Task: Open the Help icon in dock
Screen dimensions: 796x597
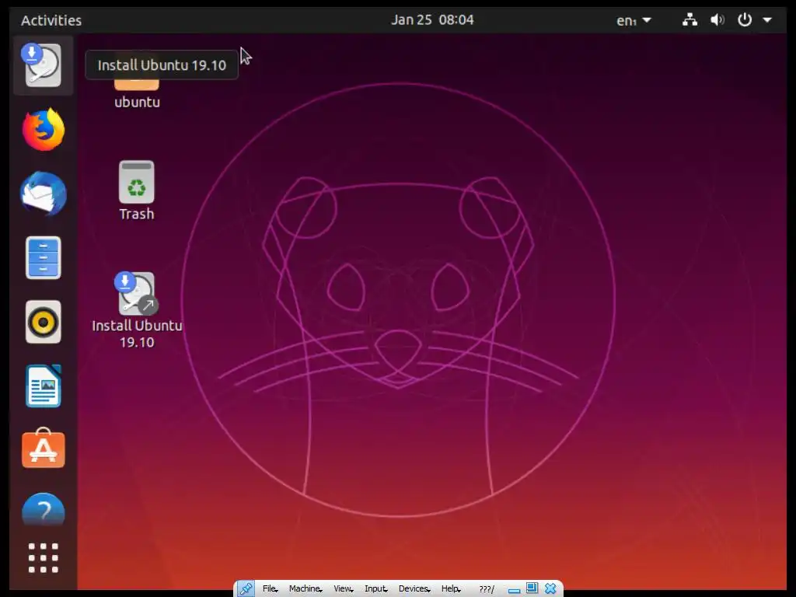Action: click(x=44, y=509)
